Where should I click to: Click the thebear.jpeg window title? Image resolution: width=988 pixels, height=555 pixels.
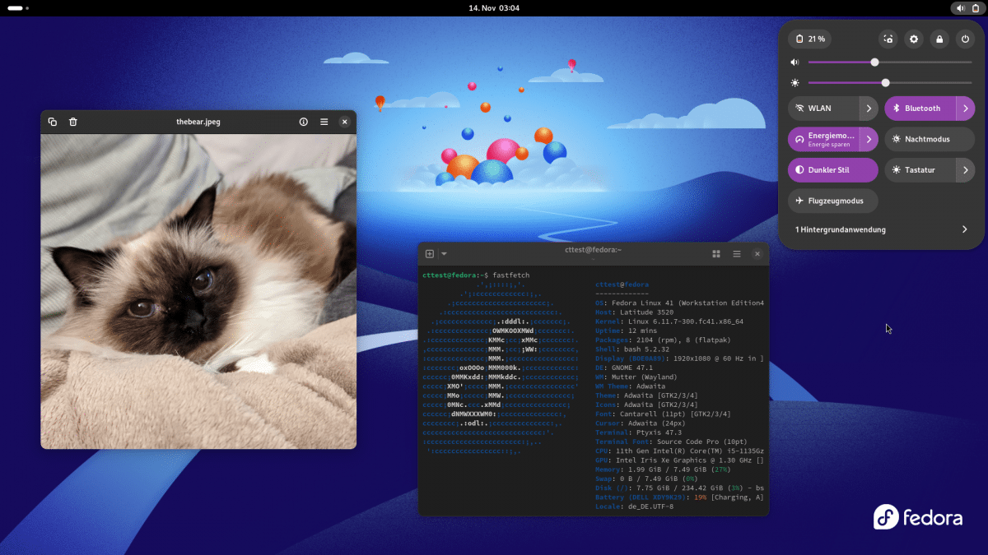point(198,122)
